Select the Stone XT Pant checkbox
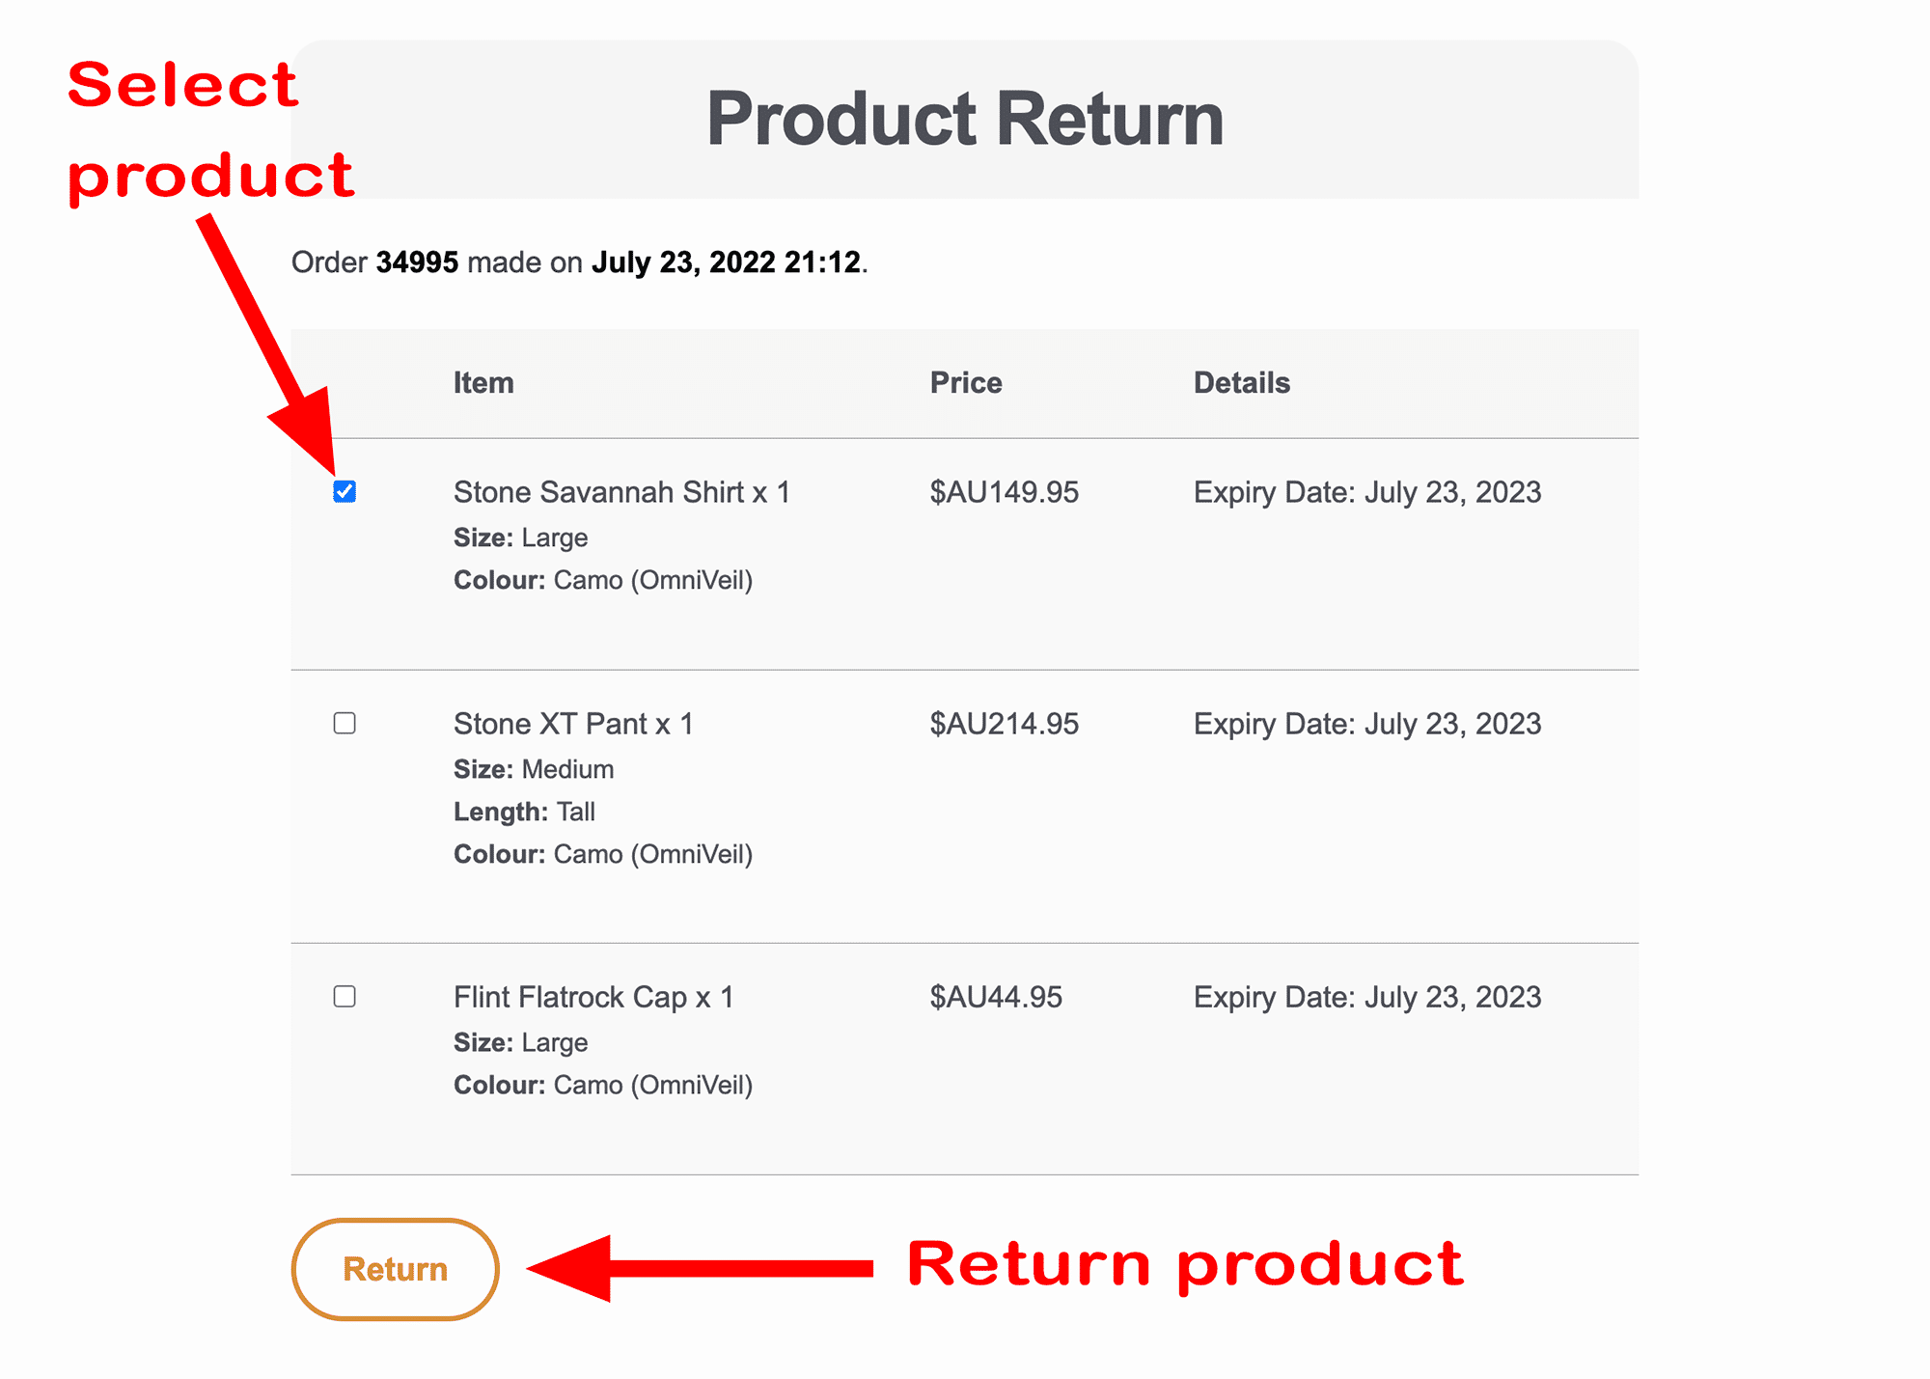This screenshot has width=1930, height=1379. [345, 724]
